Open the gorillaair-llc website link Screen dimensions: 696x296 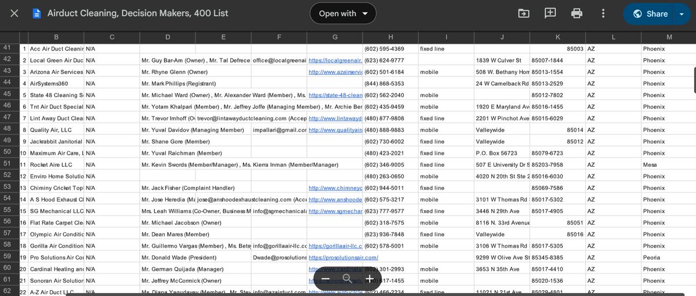click(335, 246)
